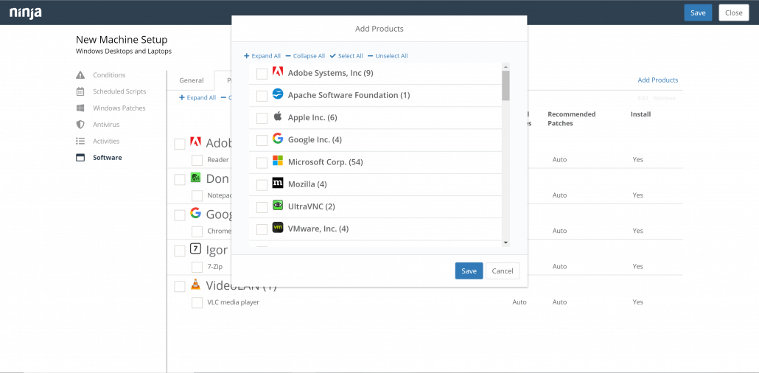Check the UltraVNC (2) checkbox
Viewport: 759px width, 373px height.
(x=262, y=207)
